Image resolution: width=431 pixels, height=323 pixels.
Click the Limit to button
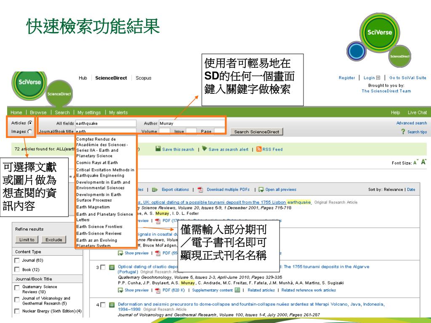coord(27,239)
